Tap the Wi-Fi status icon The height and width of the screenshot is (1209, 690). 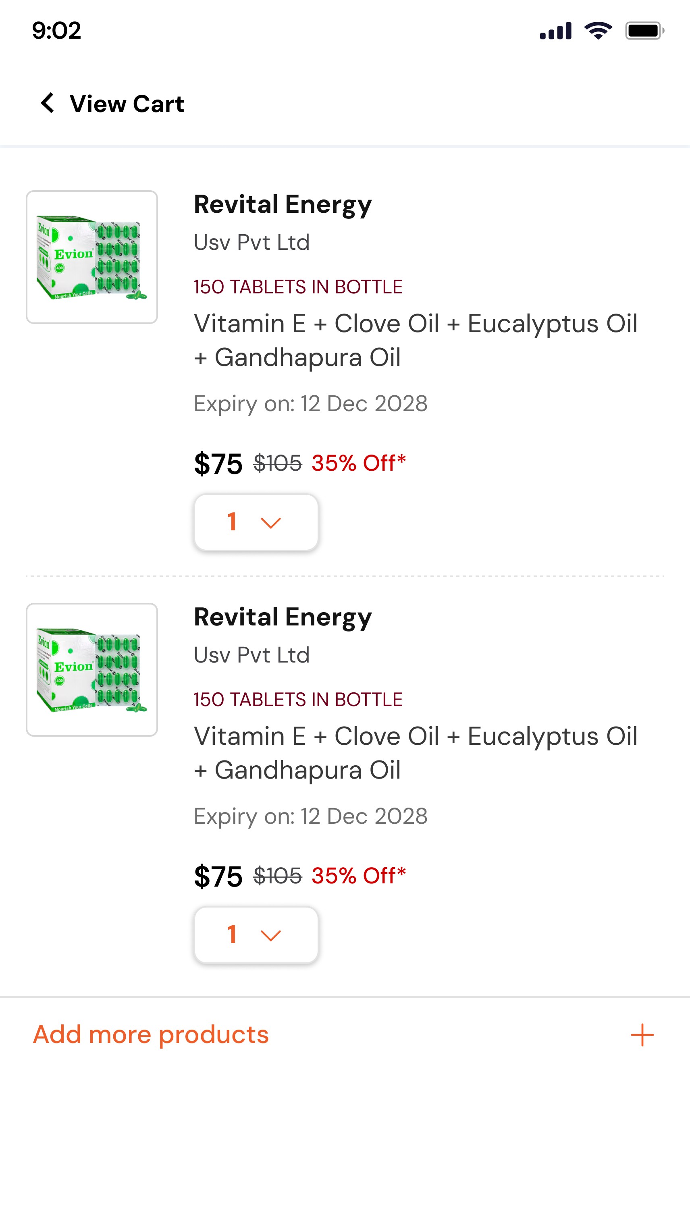(598, 31)
